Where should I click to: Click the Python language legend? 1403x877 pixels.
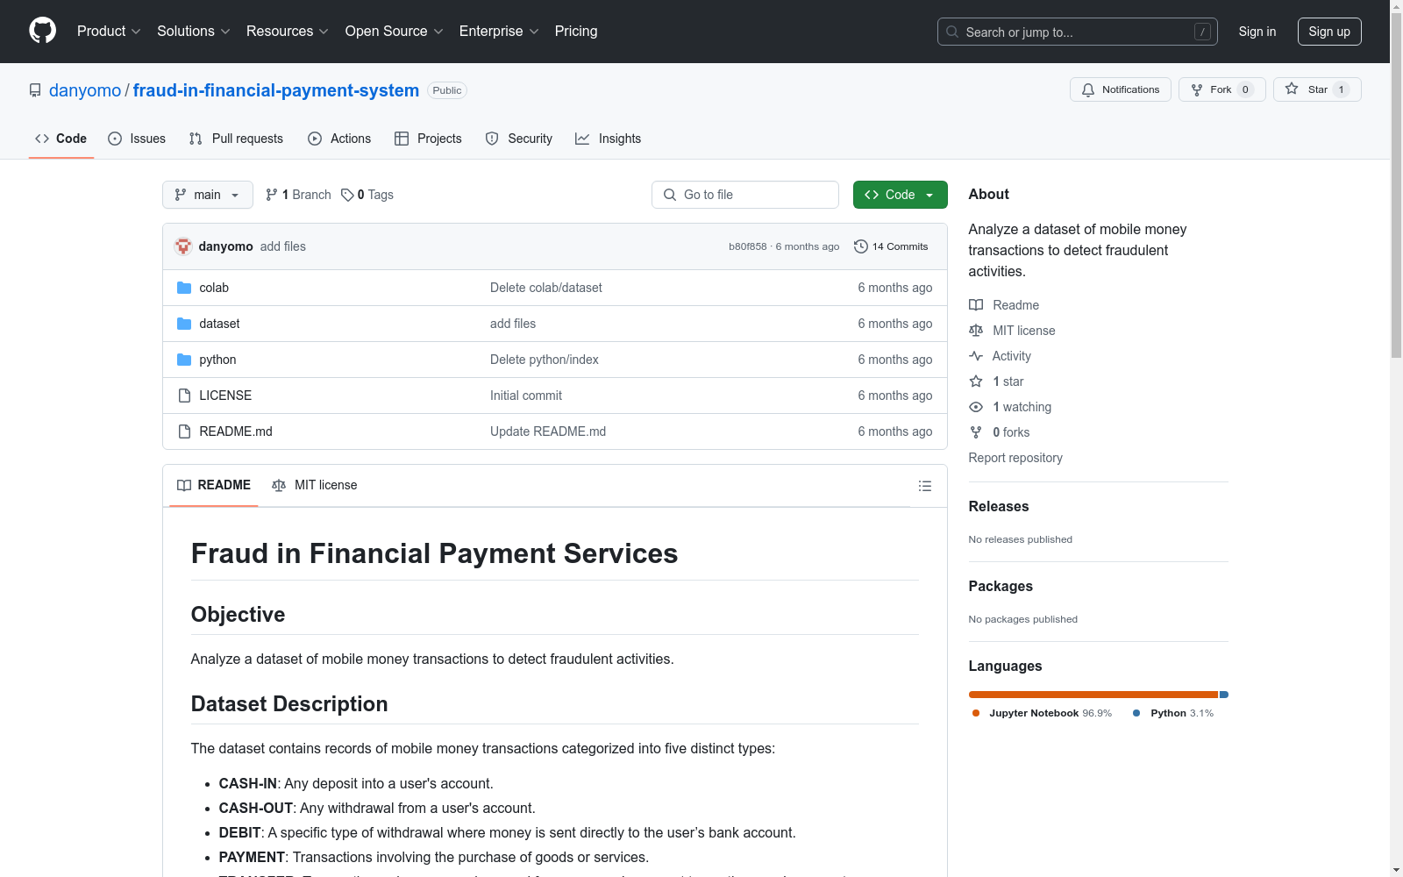click(1173, 713)
